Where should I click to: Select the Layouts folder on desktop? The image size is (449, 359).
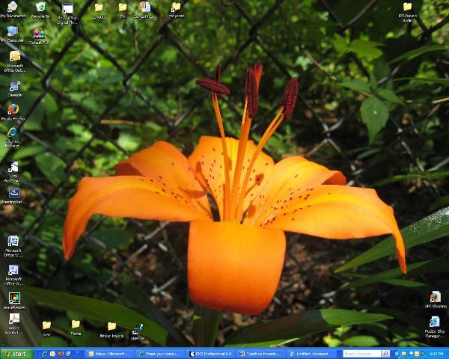pyautogui.click(x=99, y=11)
